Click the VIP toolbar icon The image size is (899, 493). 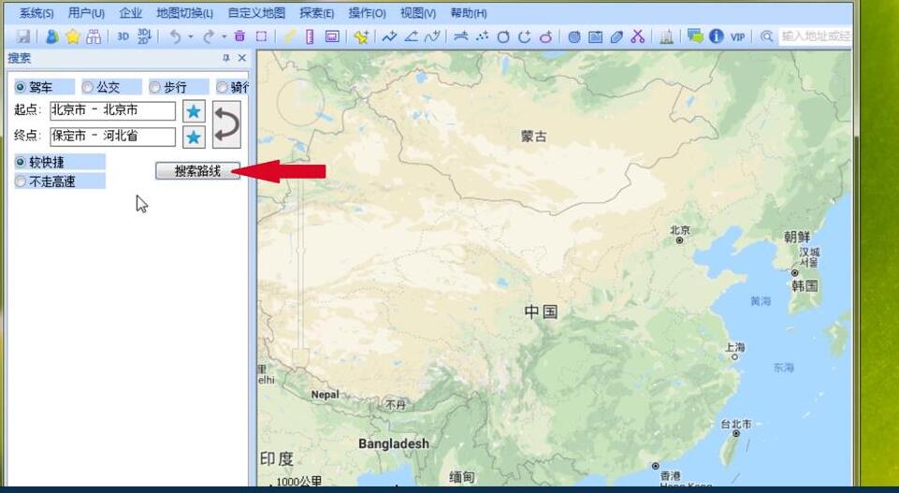pyautogui.click(x=738, y=36)
